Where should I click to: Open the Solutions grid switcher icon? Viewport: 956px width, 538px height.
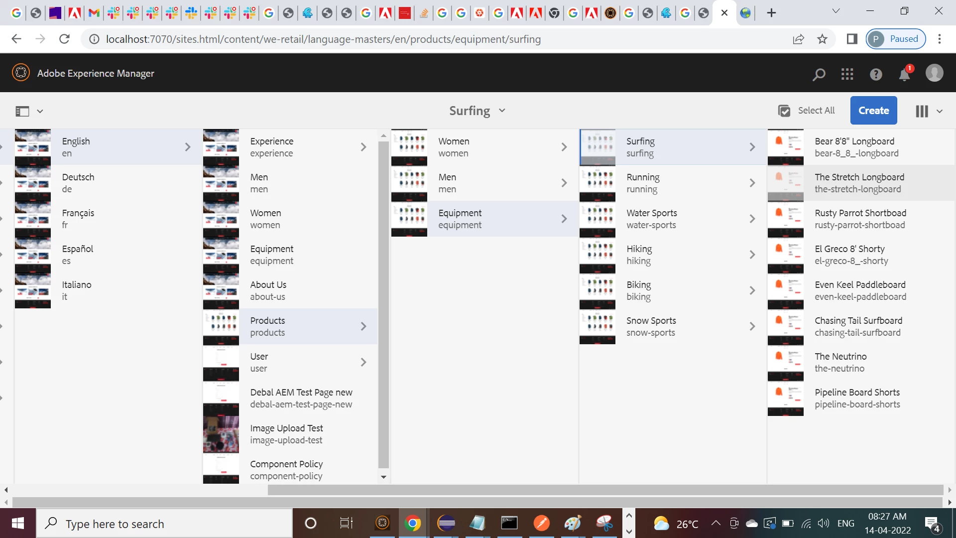[847, 74]
